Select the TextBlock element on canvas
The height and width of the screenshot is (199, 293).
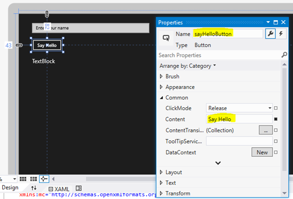[43, 61]
